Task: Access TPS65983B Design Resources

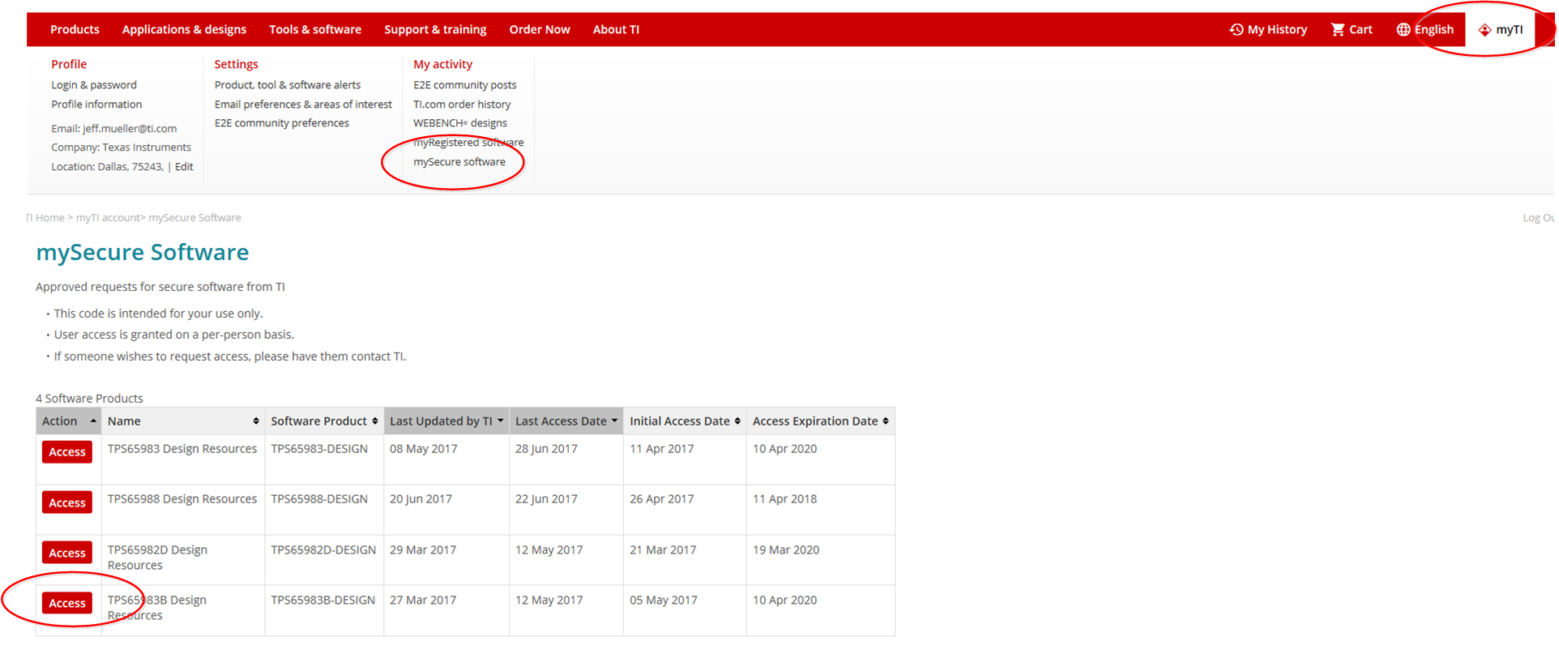Action: coord(67,603)
